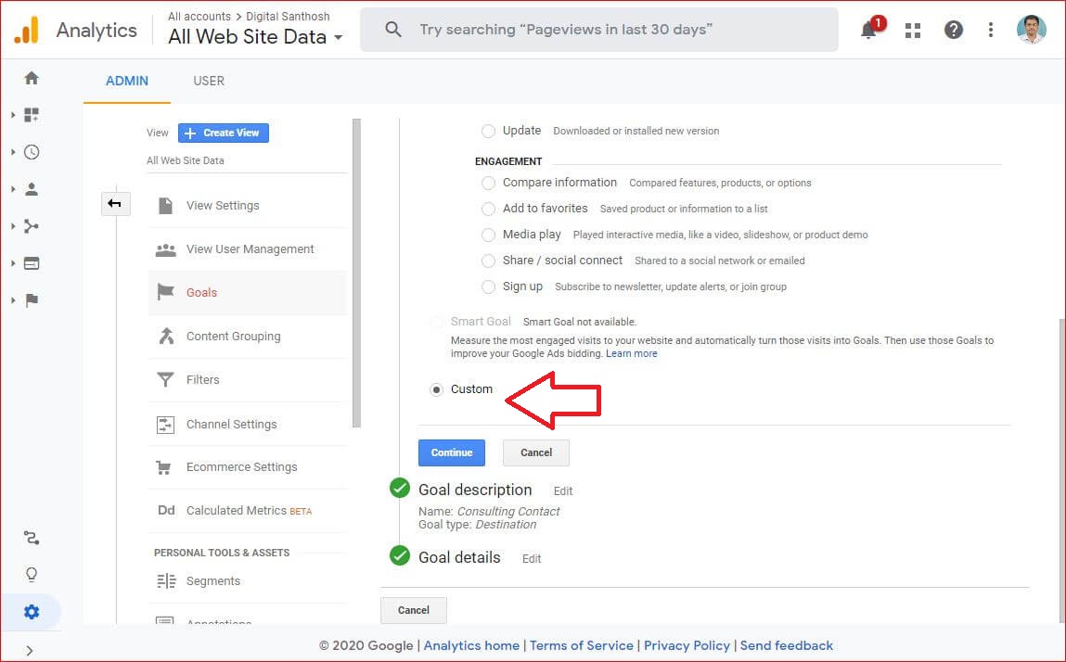Select the Add to favorites radio button
The image size is (1066, 662).
[x=488, y=209]
